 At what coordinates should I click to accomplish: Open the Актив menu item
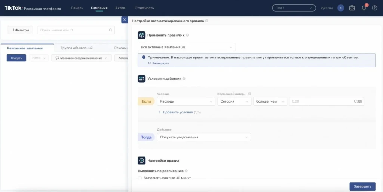coord(120,8)
